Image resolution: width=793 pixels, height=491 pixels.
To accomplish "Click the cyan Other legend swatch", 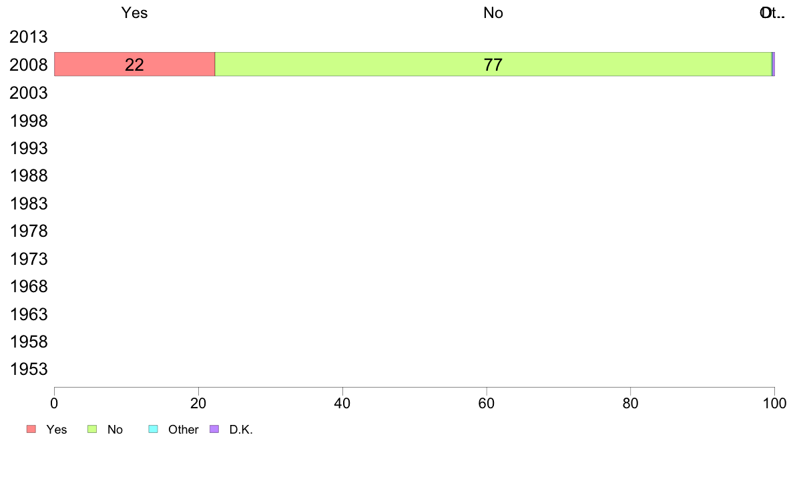I will [x=154, y=430].
